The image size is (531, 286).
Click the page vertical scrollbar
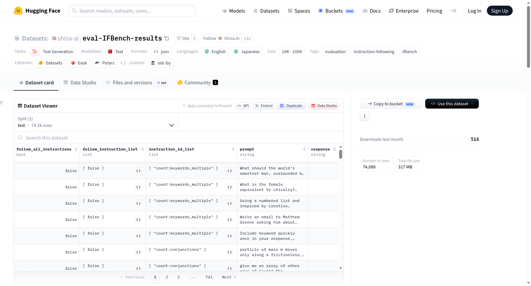(528, 37)
